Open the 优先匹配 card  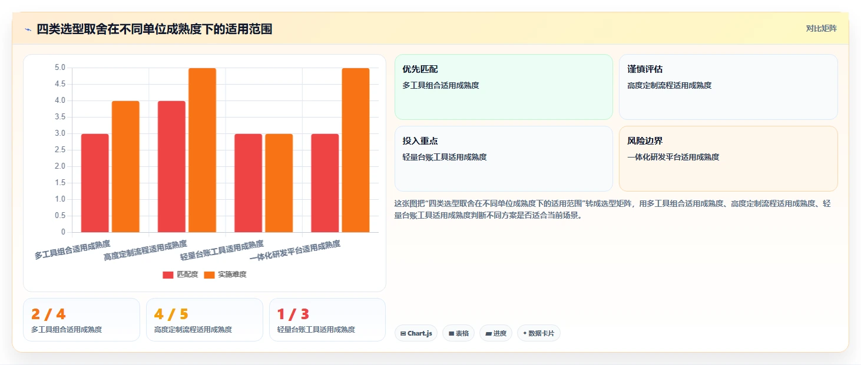click(504, 87)
